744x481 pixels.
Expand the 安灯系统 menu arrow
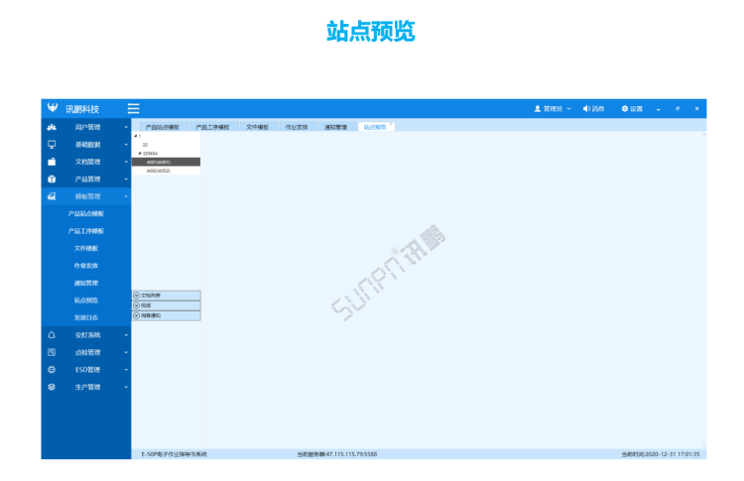point(126,335)
